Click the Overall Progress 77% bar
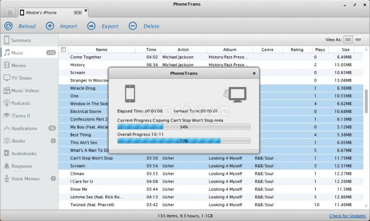This screenshot has width=370, height=221. click(184, 141)
